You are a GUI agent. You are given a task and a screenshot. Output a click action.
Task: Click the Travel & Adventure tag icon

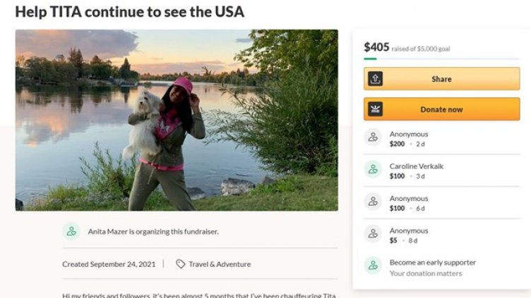[181, 264]
